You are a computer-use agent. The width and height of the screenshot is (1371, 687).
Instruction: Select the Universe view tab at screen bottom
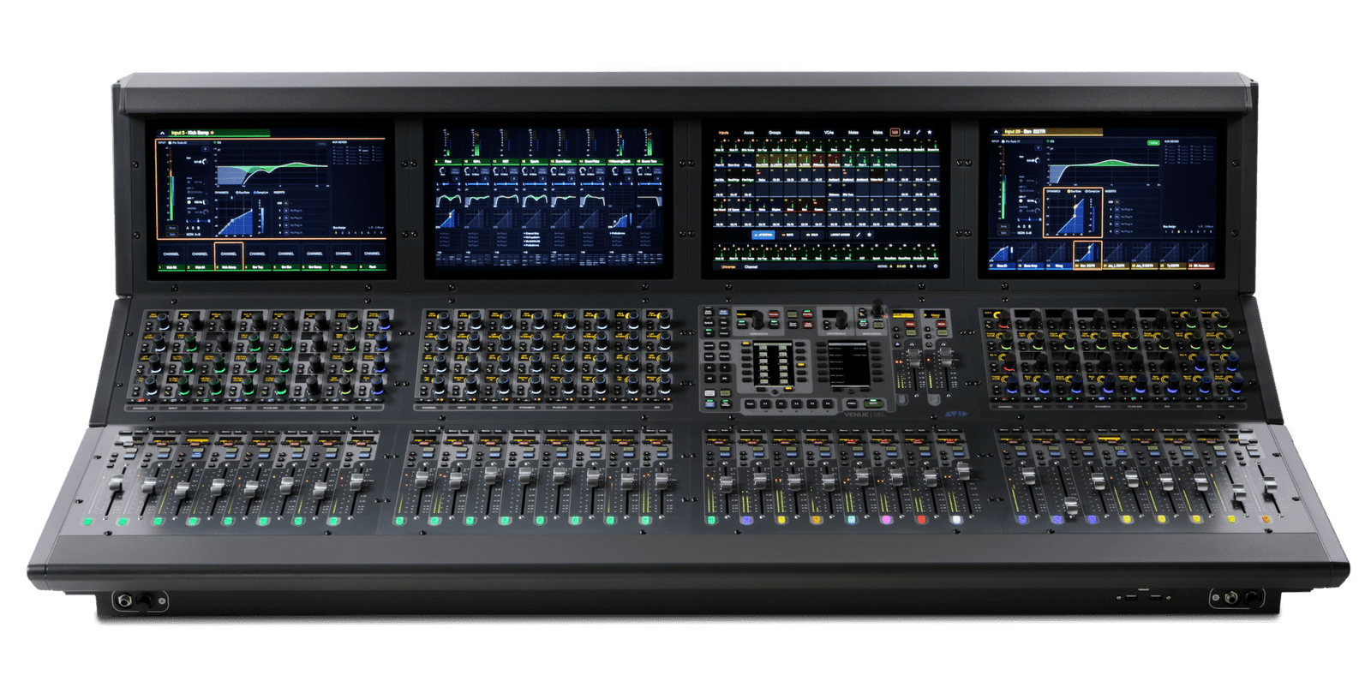point(728,266)
